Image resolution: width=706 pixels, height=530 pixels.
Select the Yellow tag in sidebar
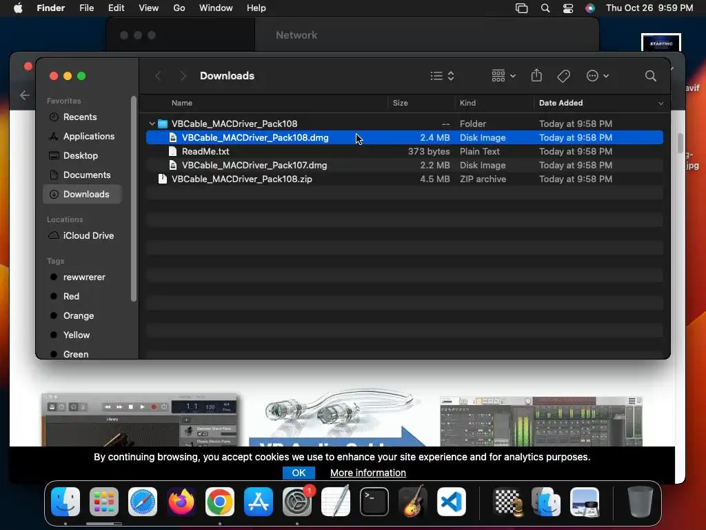click(x=82, y=335)
